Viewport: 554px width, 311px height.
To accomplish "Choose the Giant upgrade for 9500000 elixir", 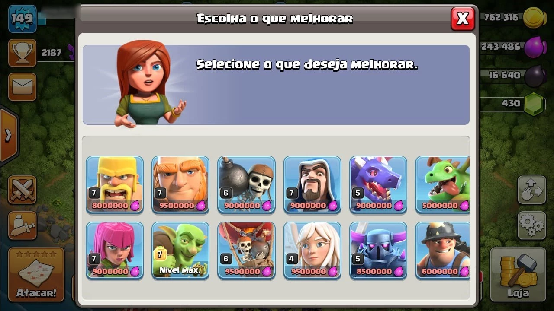I will [180, 185].
